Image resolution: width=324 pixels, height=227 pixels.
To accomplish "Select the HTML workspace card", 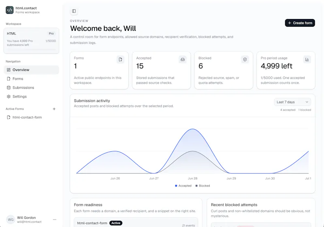I will 32,41.
